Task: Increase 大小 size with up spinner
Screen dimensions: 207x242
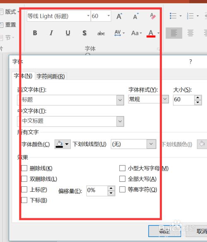Action: 198,98
